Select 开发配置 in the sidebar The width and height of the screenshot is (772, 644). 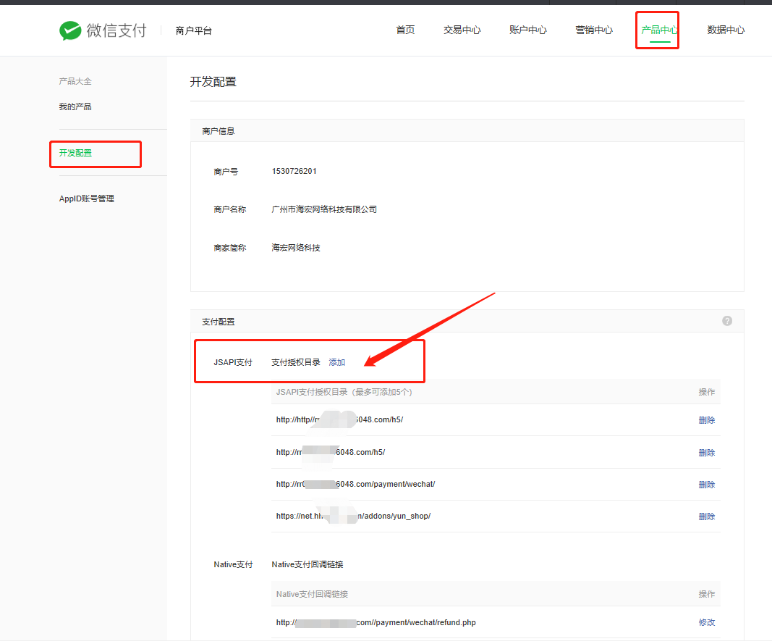[75, 153]
